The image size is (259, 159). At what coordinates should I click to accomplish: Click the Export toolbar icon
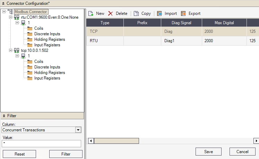pyautogui.click(x=183, y=13)
